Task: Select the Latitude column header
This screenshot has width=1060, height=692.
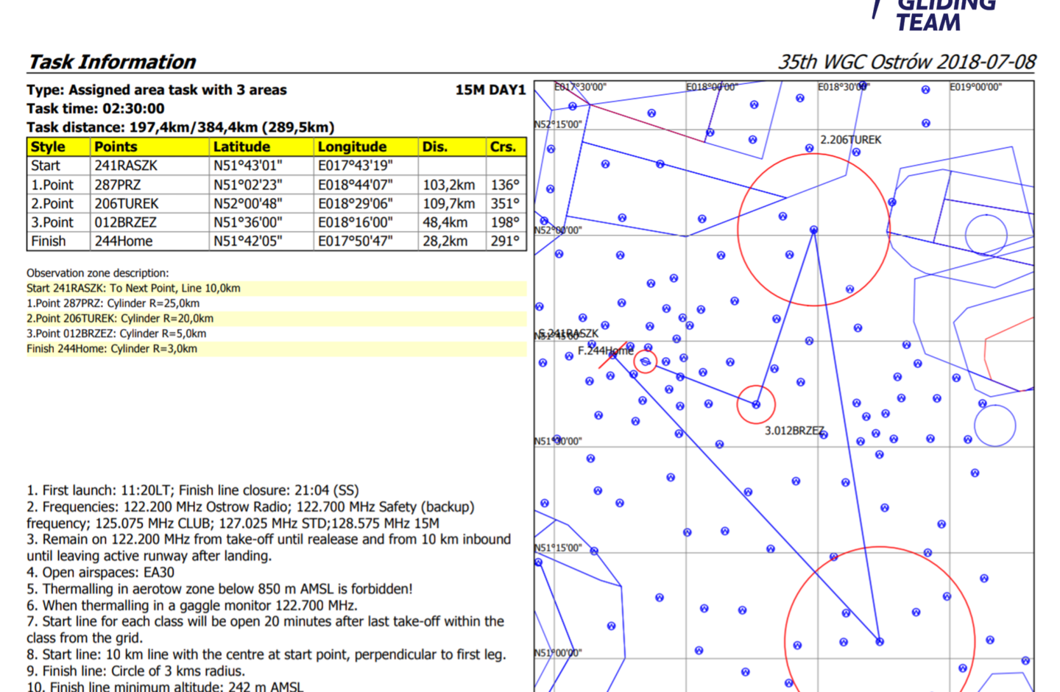Action: click(241, 146)
